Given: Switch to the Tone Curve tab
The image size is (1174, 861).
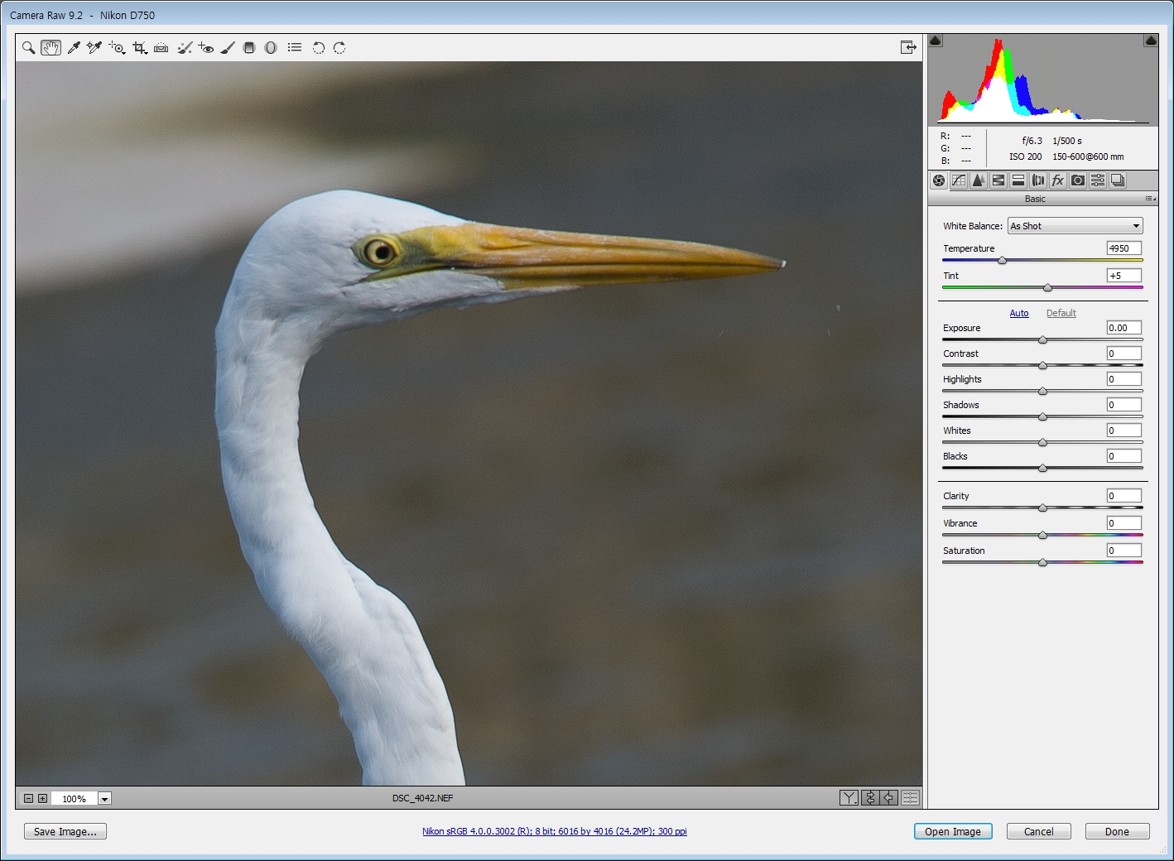Looking at the screenshot, I should 959,180.
